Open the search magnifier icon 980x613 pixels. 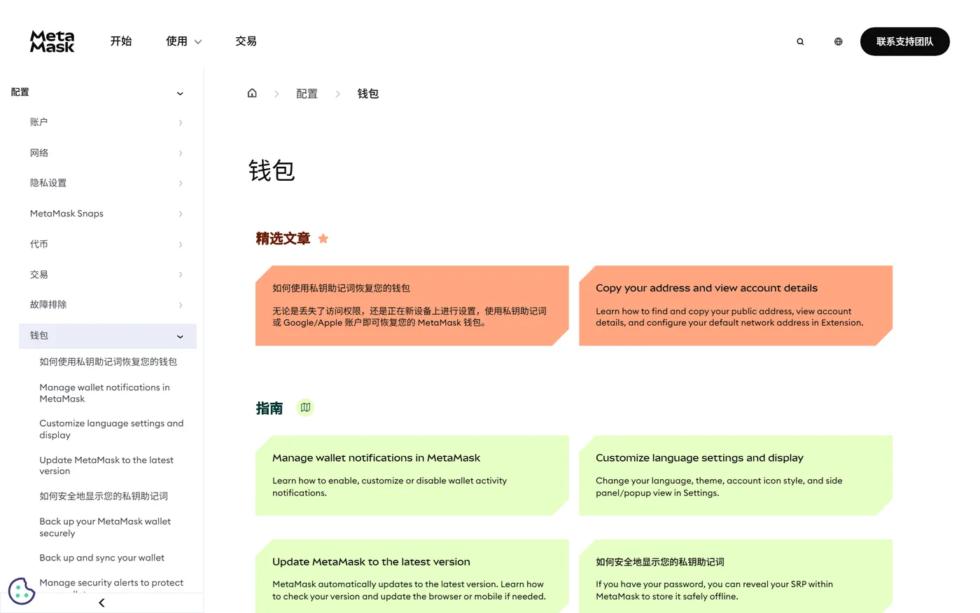[800, 41]
